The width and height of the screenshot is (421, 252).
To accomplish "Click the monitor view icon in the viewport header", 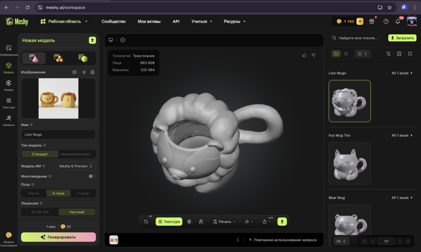I will pos(111,40).
